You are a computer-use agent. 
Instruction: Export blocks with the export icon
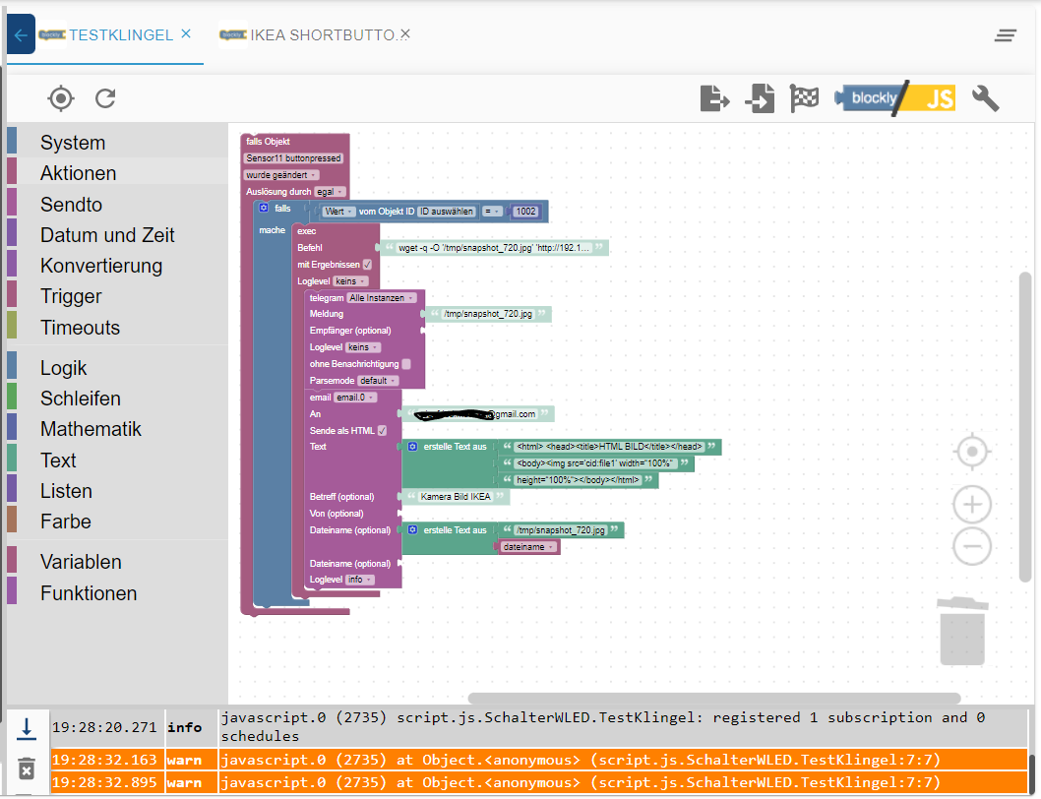tap(715, 98)
